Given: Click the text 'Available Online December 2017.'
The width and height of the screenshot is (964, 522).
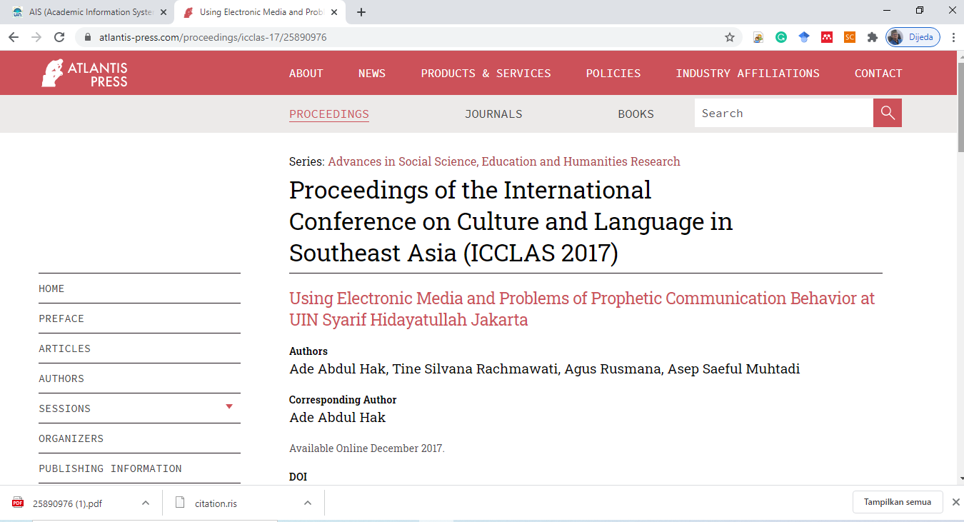Looking at the screenshot, I should point(367,448).
